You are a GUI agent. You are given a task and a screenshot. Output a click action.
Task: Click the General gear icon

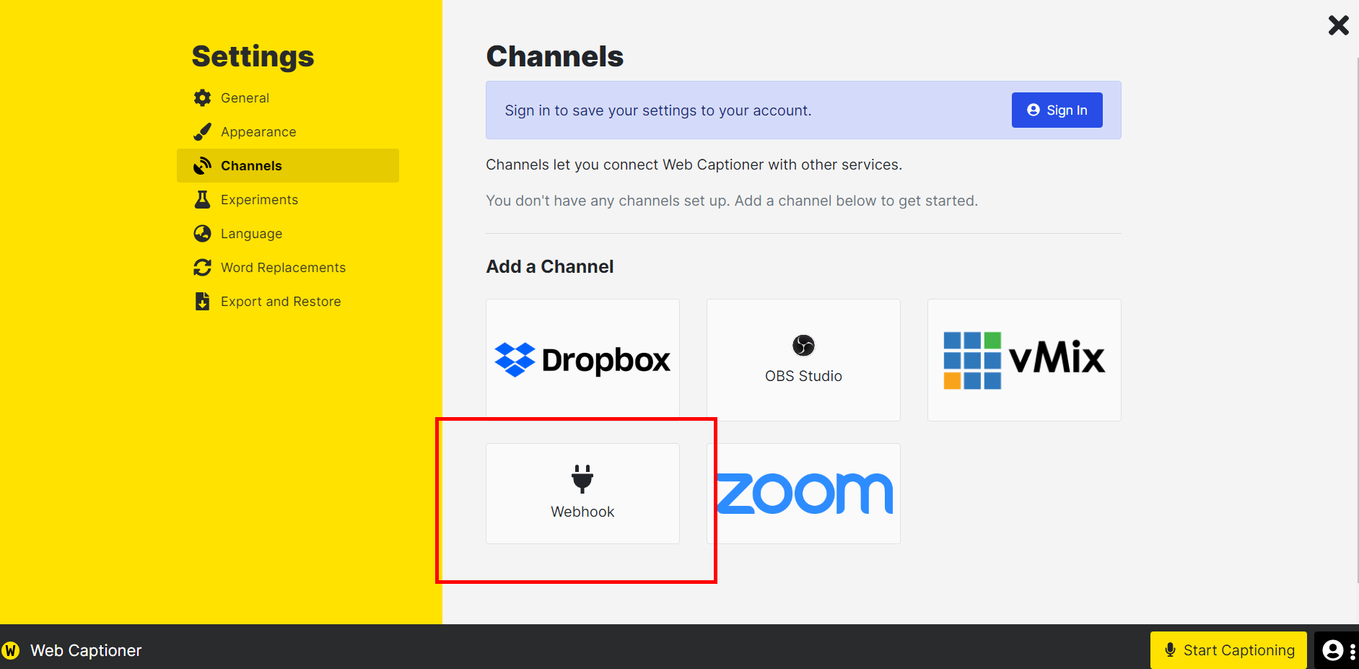tap(203, 98)
